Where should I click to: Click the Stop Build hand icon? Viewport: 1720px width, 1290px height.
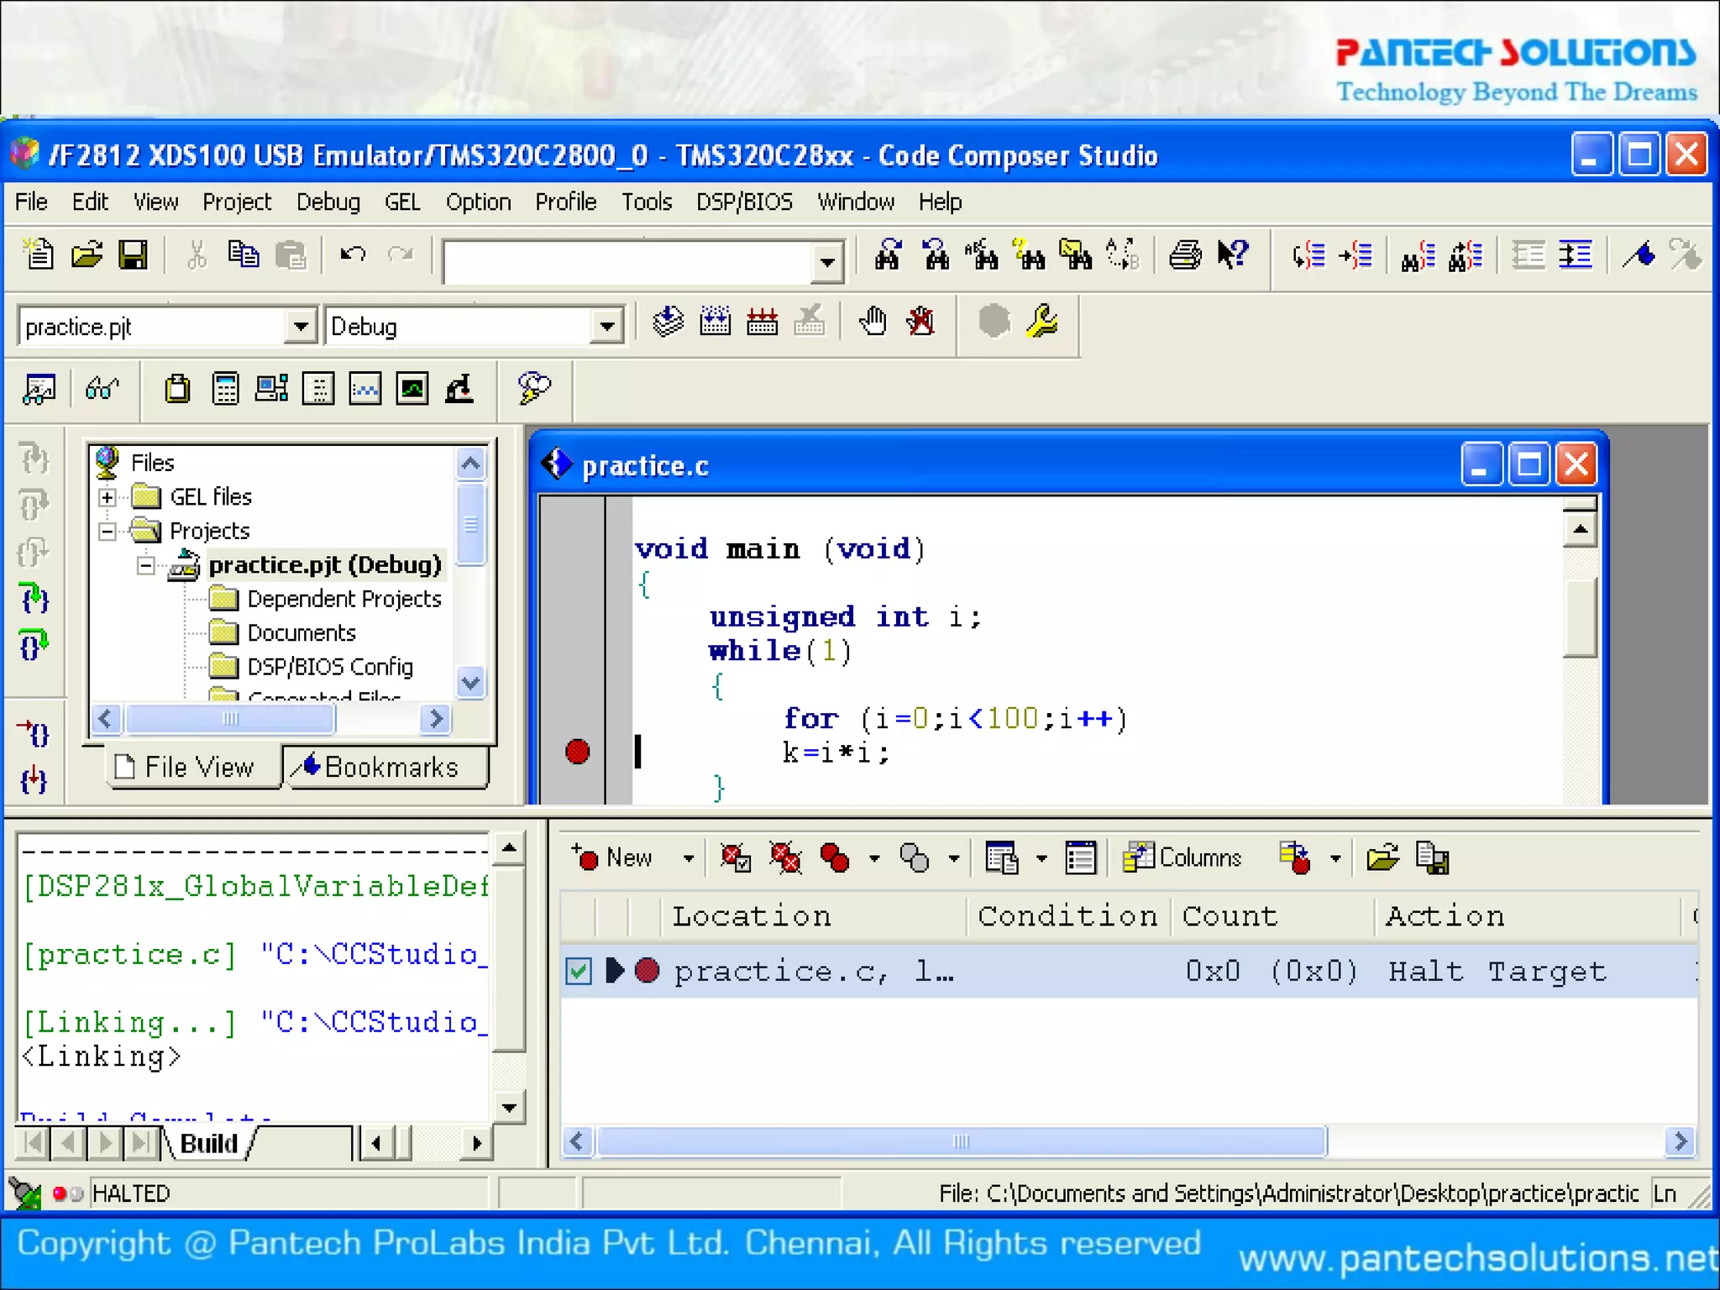(x=873, y=322)
